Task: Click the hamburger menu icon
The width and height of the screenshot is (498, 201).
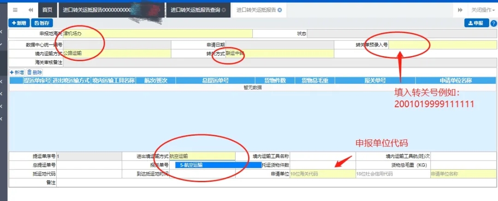Action: [x=15, y=10]
